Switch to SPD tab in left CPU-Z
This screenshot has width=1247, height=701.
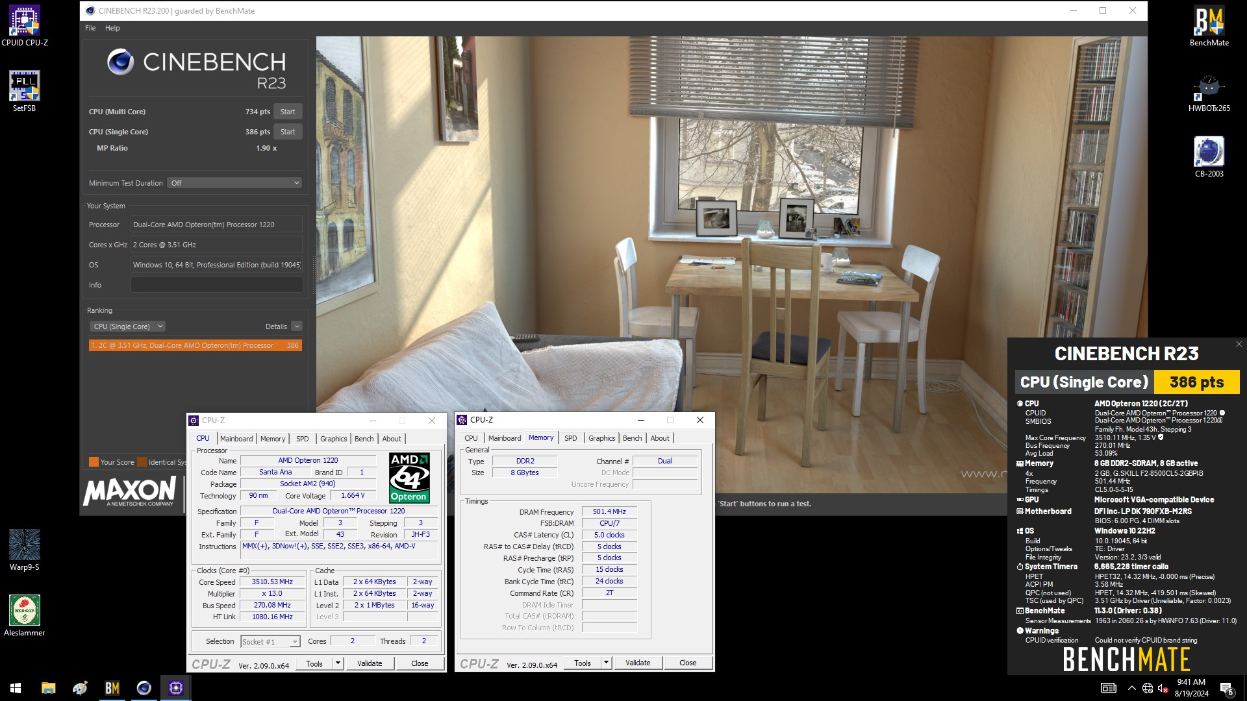tap(303, 439)
